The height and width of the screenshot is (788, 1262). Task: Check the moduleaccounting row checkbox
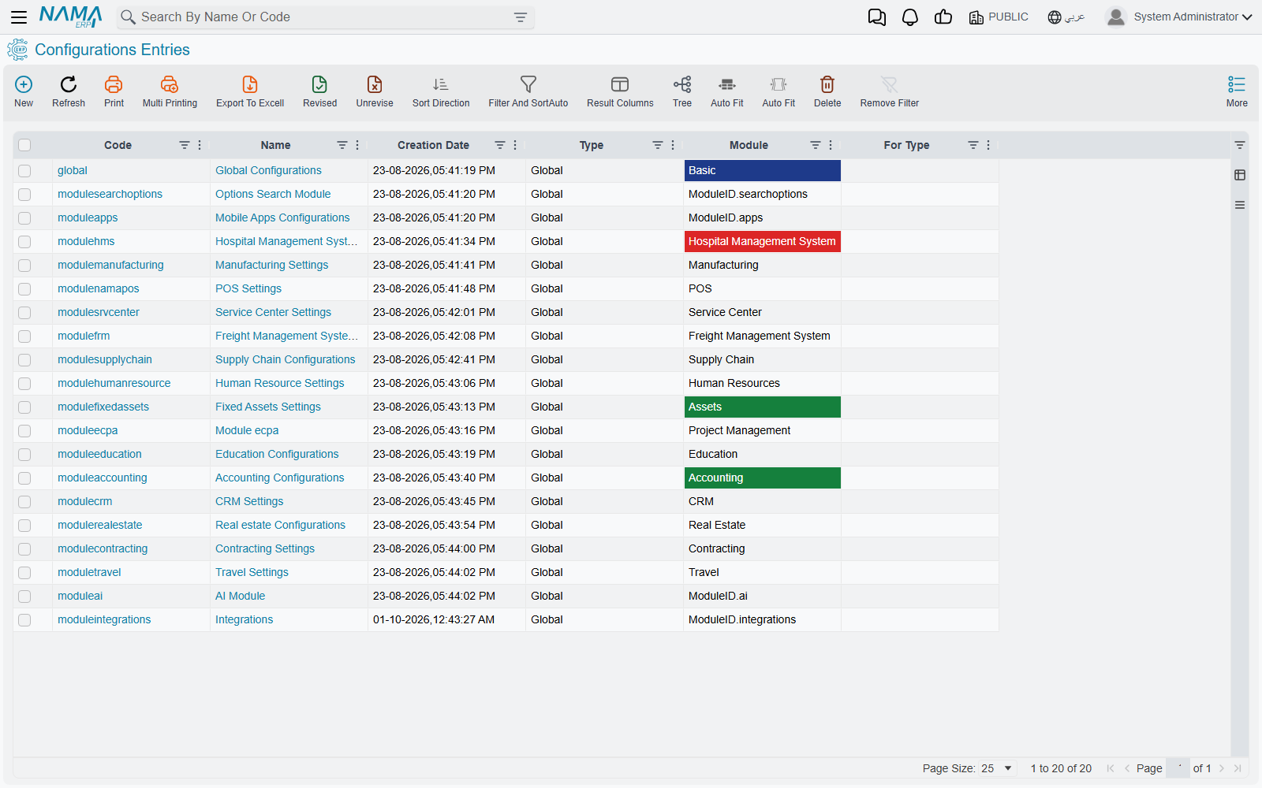[24, 478]
